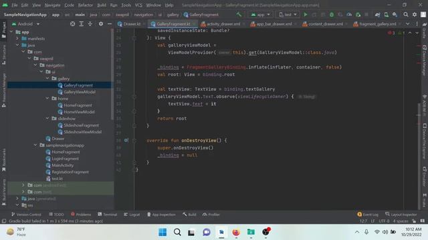The height and width of the screenshot is (240, 428).
Task: Open the Project side tool window
Action: coord(4,30)
